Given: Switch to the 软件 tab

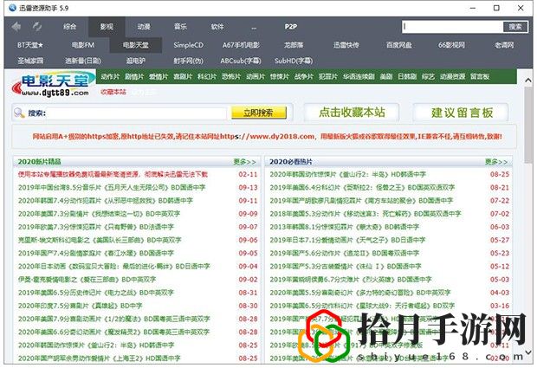Looking at the screenshot, I should click(x=217, y=27).
